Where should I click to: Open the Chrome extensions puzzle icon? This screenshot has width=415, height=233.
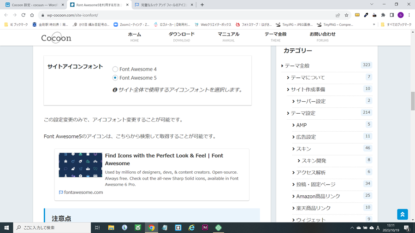coord(383,15)
